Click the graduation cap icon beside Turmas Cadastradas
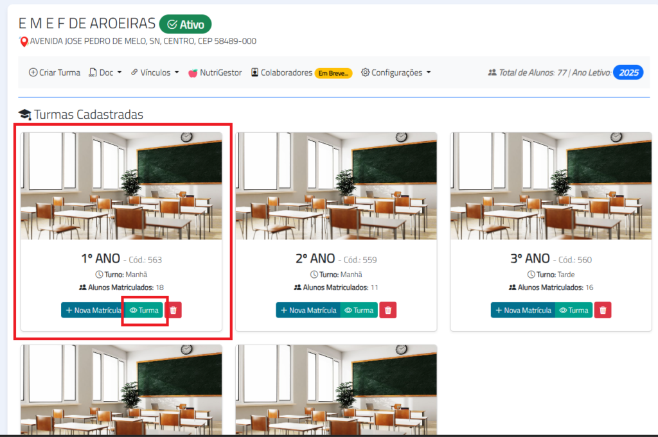 pyautogui.click(x=24, y=114)
